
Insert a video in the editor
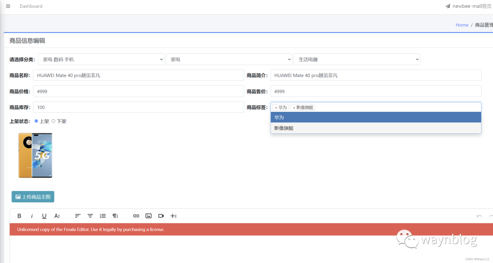(161, 216)
